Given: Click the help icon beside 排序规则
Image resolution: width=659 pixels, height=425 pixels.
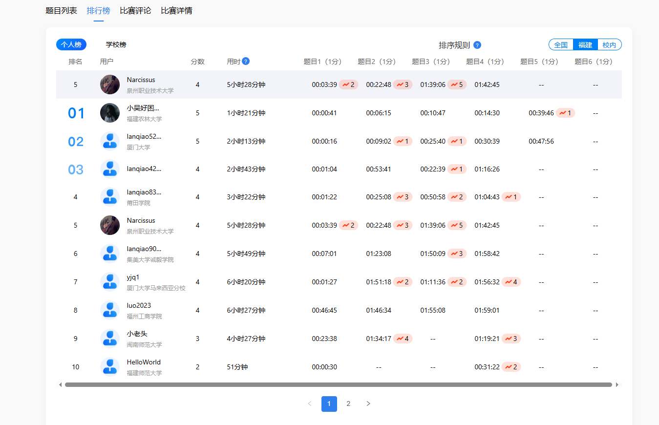Looking at the screenshot, I should pyautogui.click(x=477, y=45).
